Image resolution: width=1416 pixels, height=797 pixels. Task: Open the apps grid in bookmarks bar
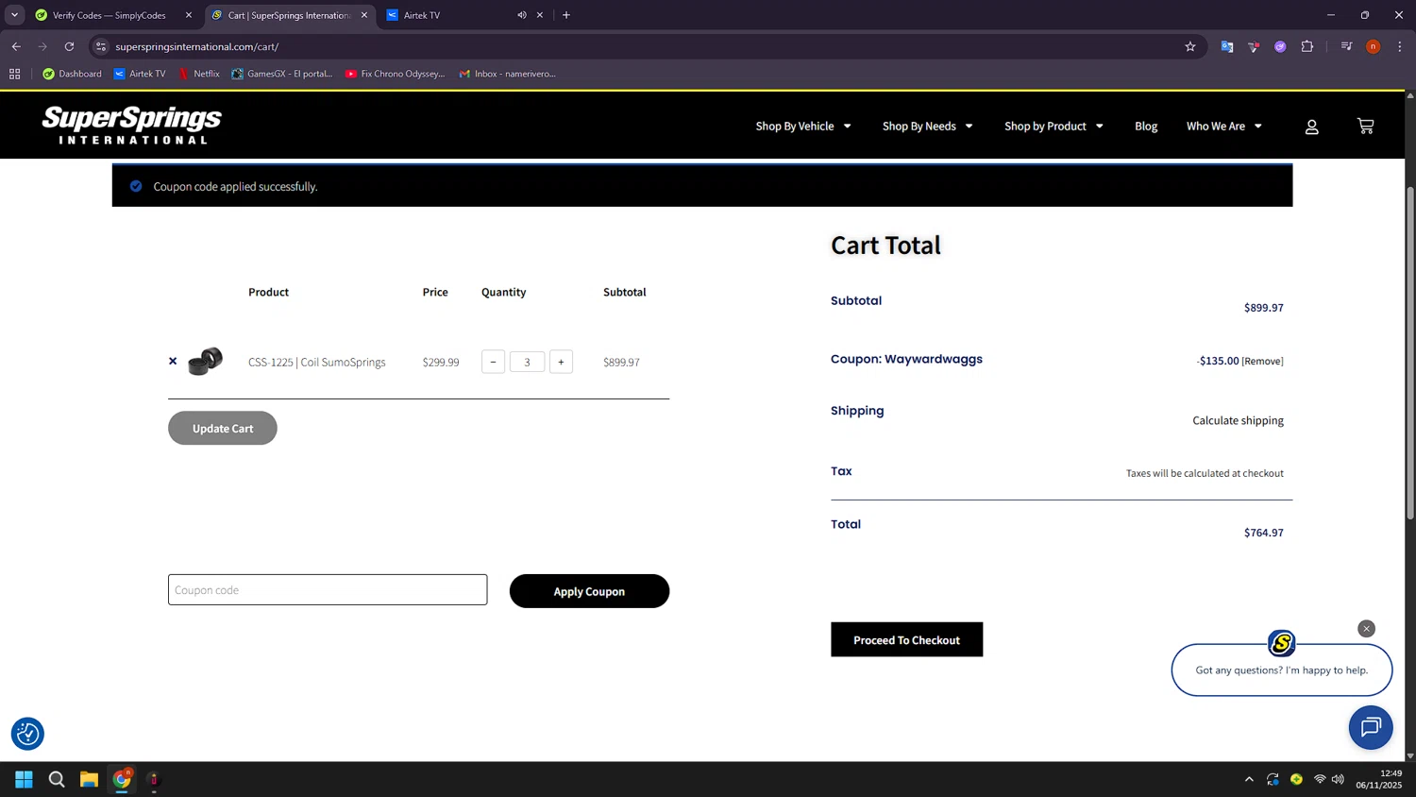[15, 74]
